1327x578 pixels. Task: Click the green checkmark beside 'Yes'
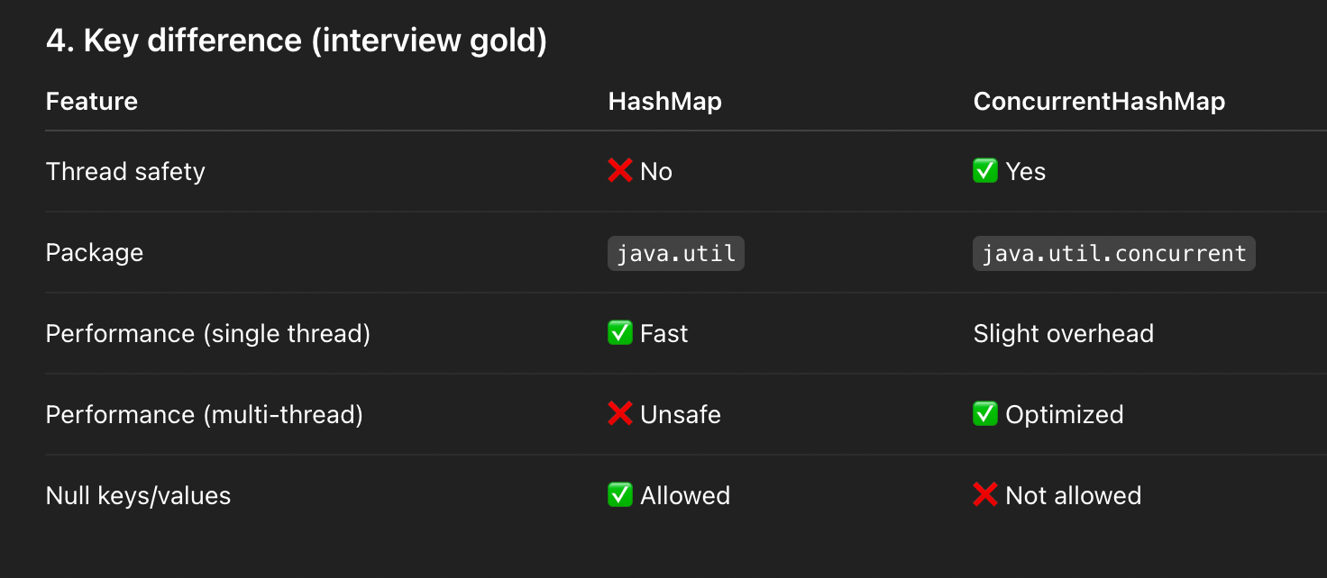tap(985, 171)
